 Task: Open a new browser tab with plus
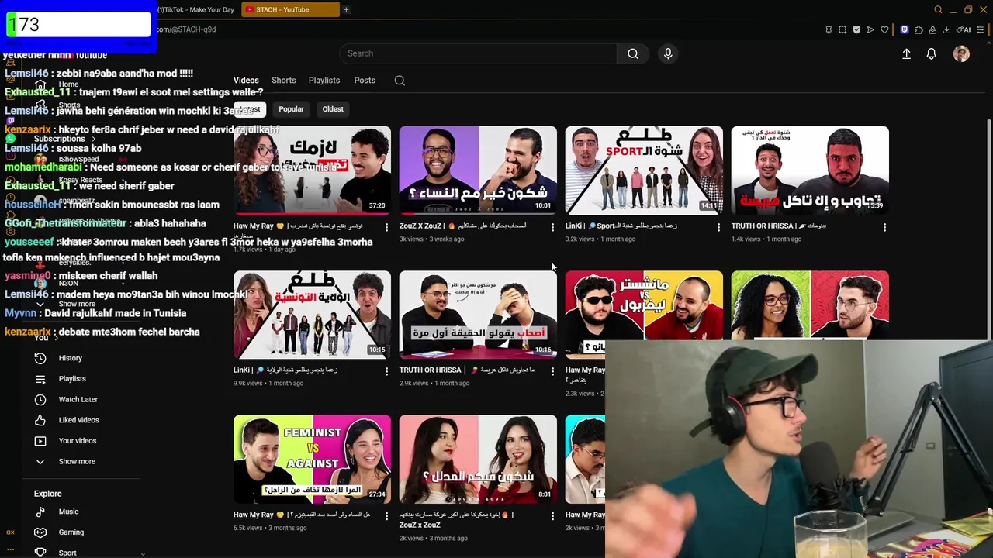click(x=346, y=9)
